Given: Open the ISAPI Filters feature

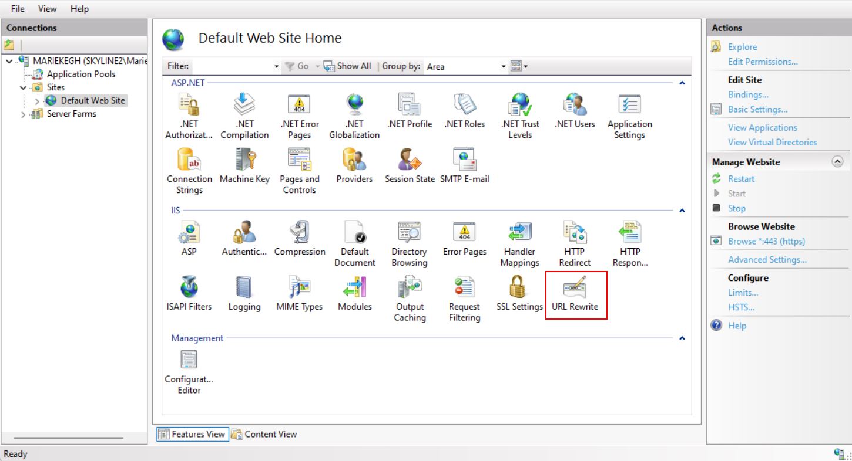Looking at the screenshot, I should tap(189, 294).
